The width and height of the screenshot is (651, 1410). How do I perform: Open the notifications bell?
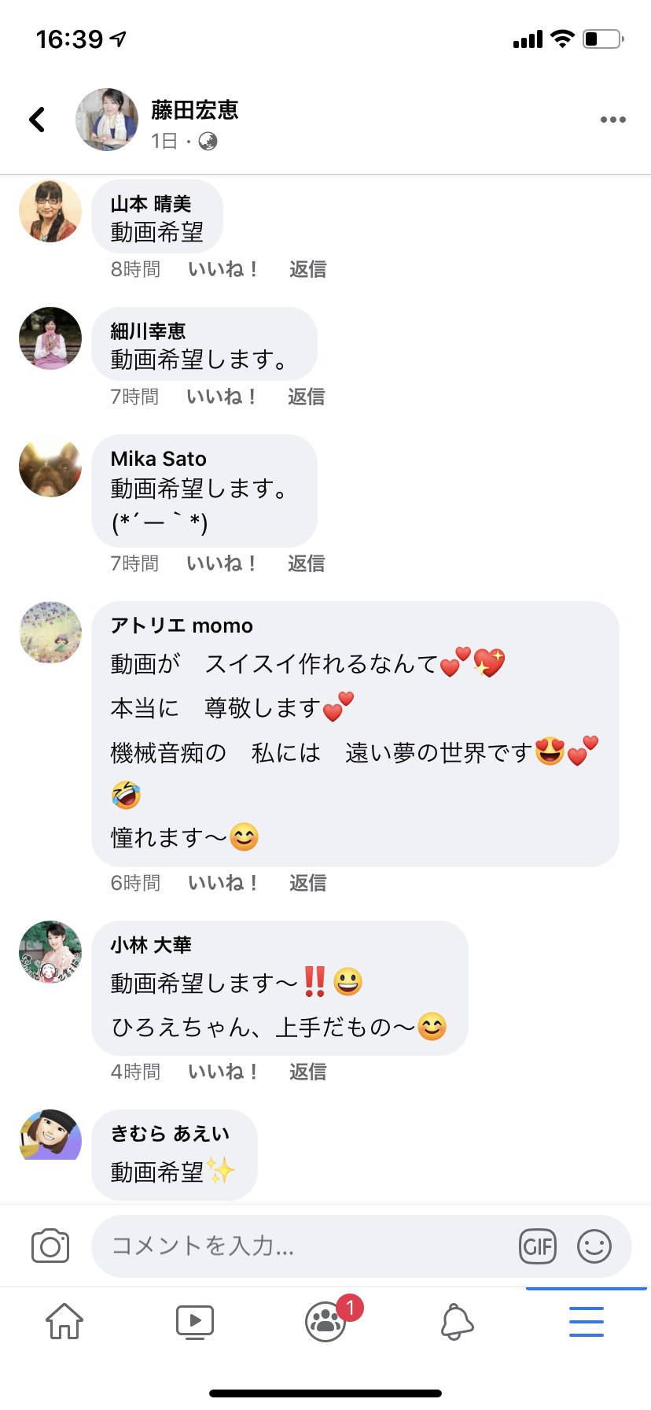[x=457, y=1322]
